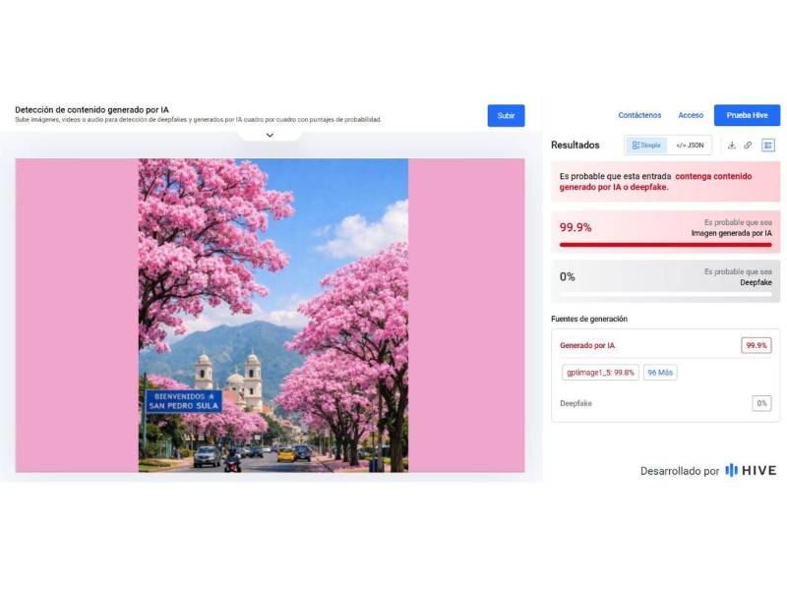Click the 'Generado por IA' 99.9% badge
This screenshot has height=590, width=787.
[x=756, y=345]
